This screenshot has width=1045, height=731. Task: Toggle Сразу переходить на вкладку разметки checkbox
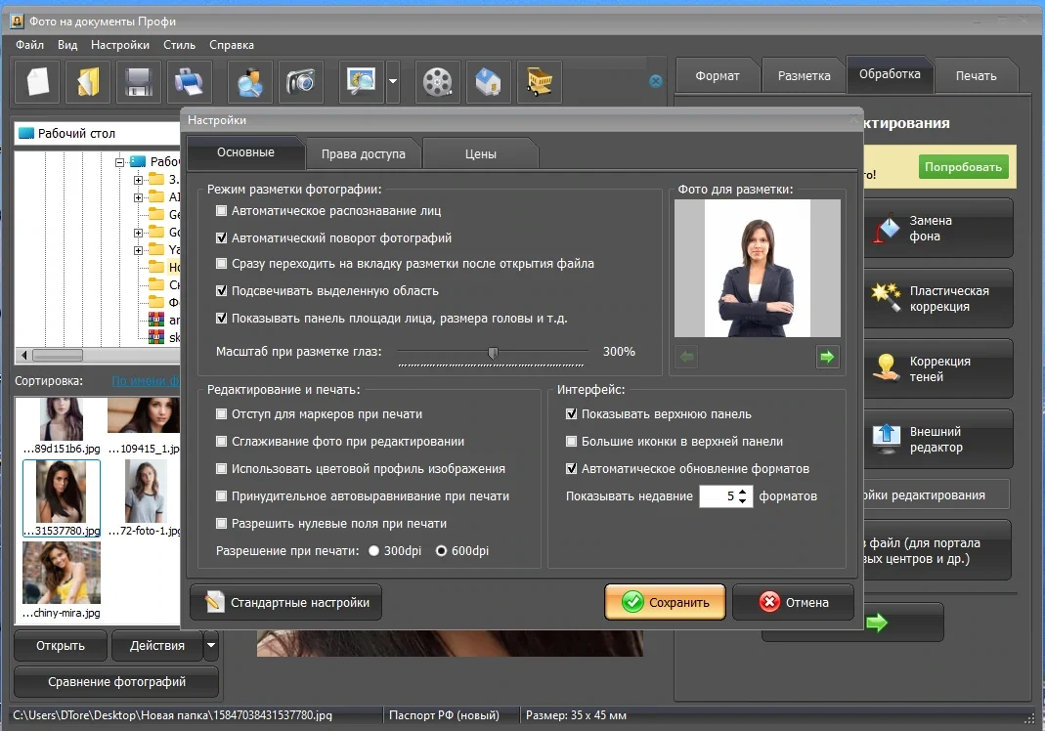221,263
